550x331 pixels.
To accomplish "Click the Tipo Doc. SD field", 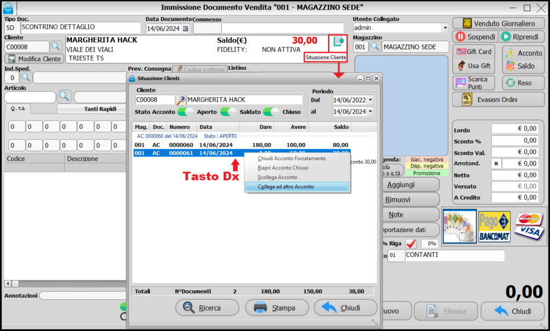I will point(13,28).
